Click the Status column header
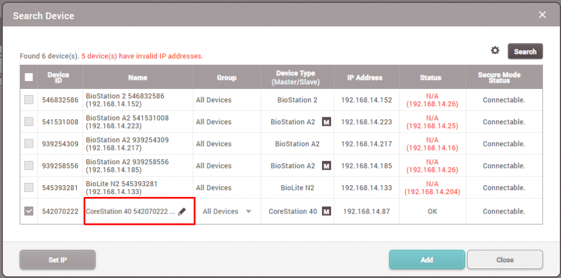Screen dimensions: 561x278 click(x=430, y=78)
